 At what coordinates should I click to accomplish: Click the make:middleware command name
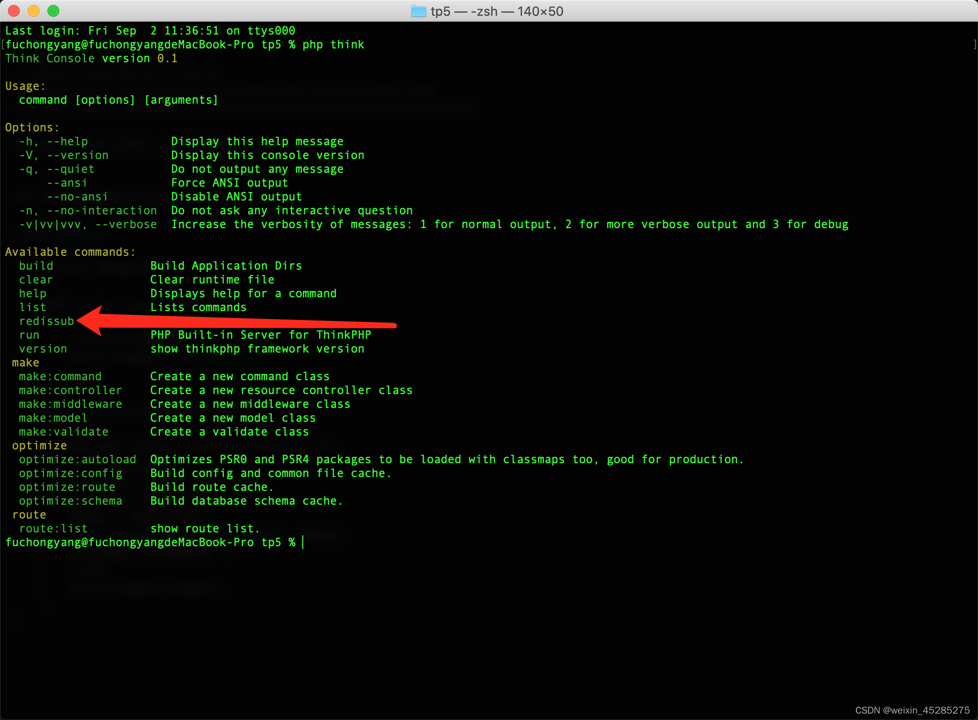coord(70,404)
